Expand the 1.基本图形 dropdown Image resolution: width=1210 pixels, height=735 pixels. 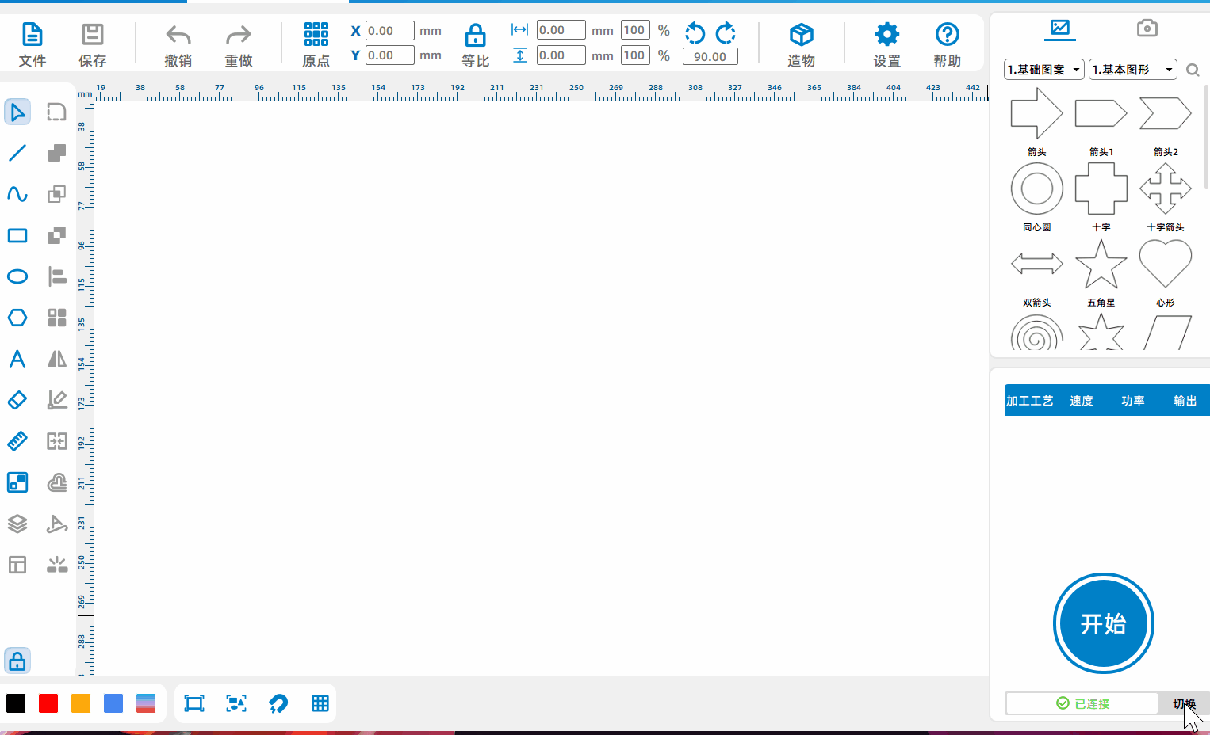pos(1133,70)
